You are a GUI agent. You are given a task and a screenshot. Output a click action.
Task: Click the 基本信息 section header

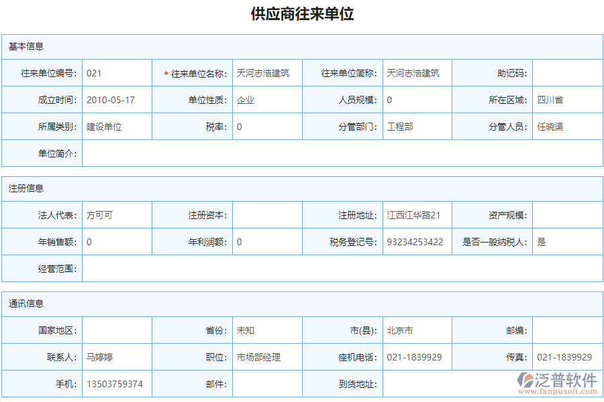coord(21,46)
